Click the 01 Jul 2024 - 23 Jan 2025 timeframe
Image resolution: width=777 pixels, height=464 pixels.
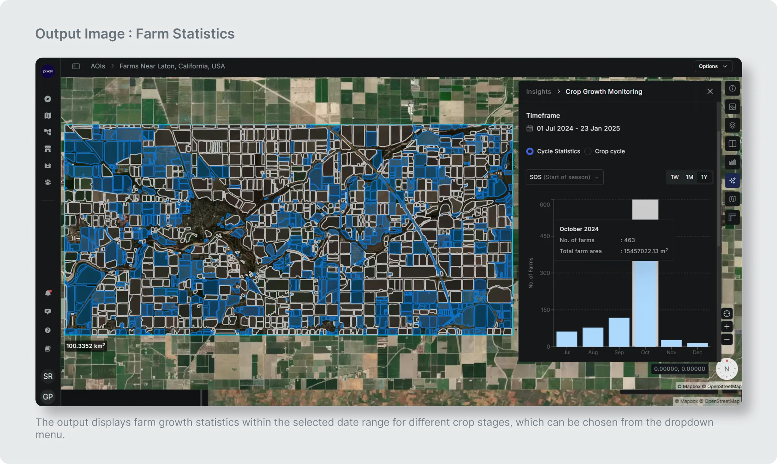(x=578, y=129)
